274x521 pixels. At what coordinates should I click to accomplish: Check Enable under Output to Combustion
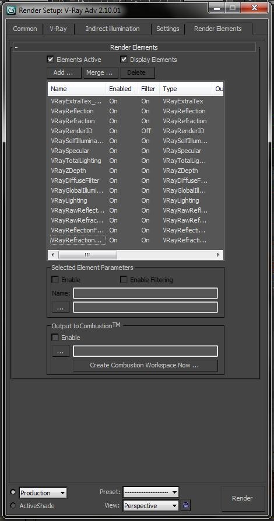pos(55,338)
